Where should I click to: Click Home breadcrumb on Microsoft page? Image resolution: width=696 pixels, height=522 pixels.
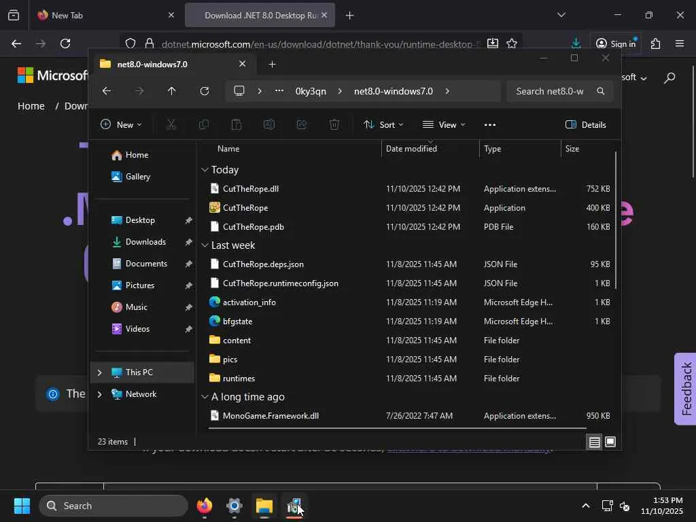point(31,106)
